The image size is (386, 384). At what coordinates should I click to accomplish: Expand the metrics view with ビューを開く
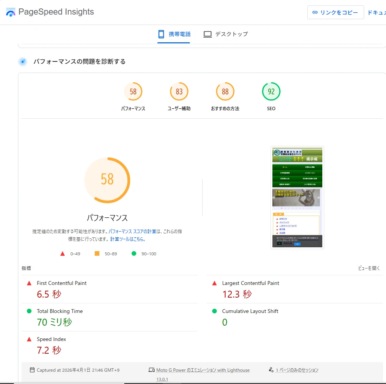(369, 268)
